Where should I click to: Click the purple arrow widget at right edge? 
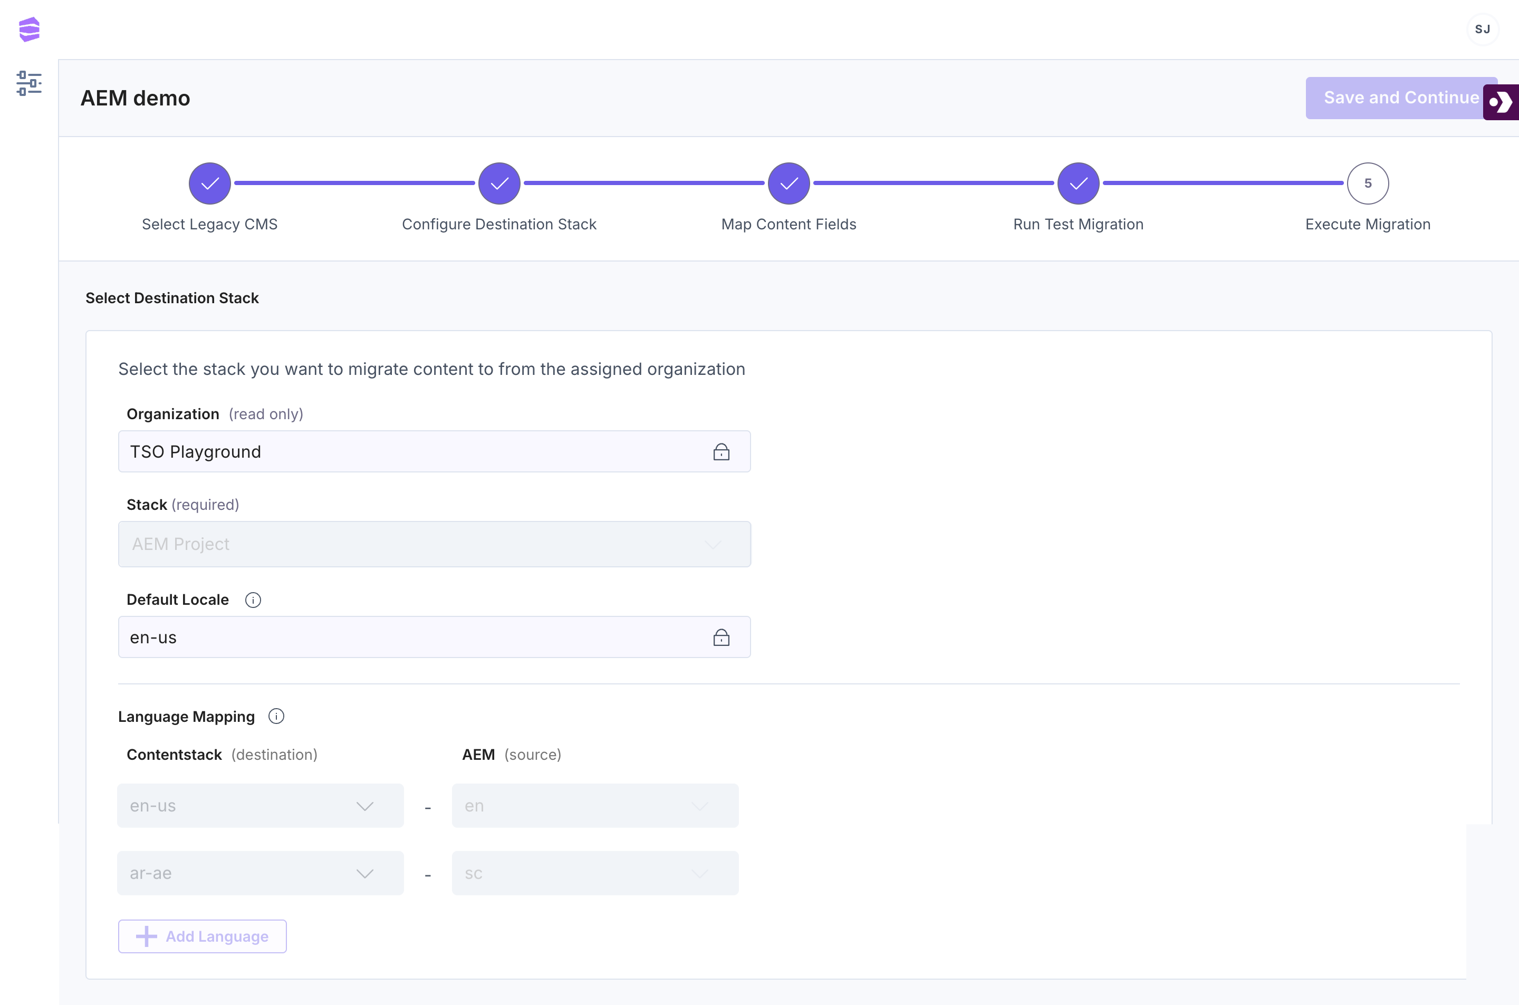coord(1501,102)
